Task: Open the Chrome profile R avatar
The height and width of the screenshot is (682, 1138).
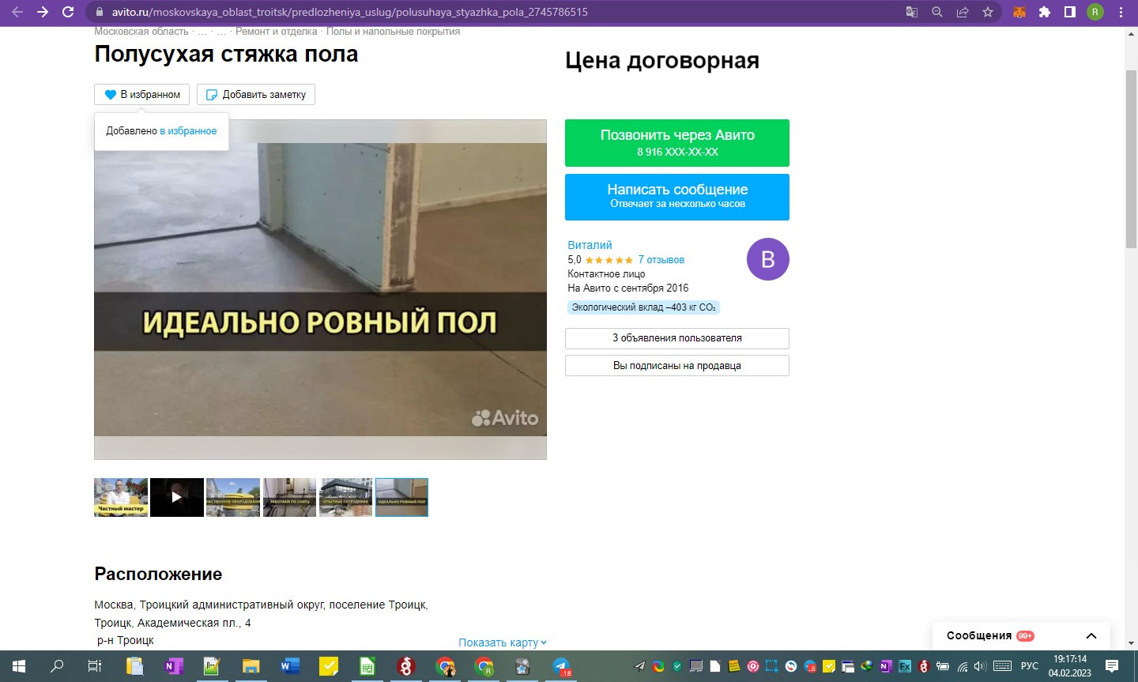Action: click(x=1095, y=12)
